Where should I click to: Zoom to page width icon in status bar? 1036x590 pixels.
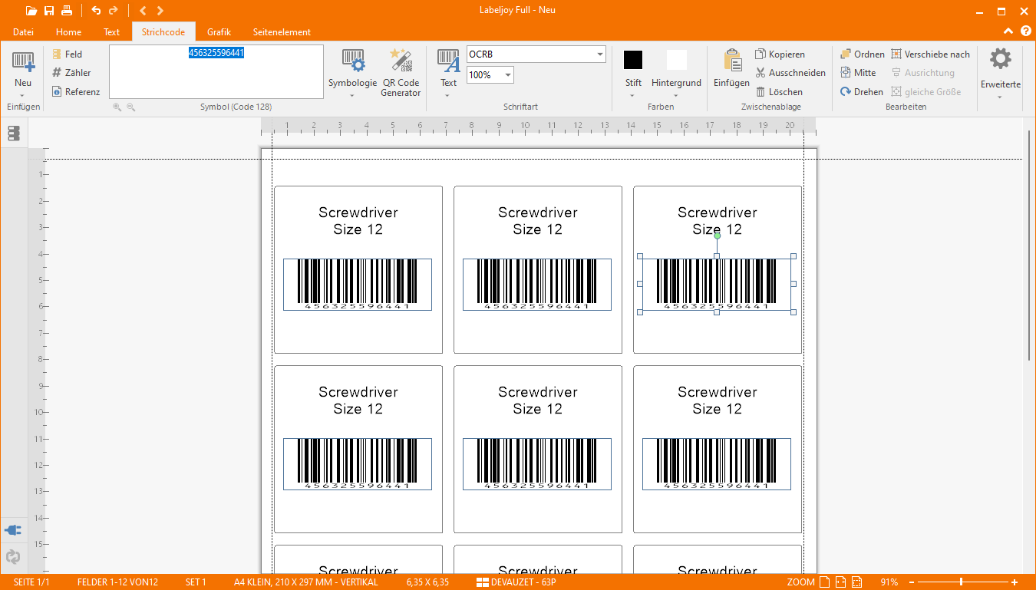(x=840, y=582)
